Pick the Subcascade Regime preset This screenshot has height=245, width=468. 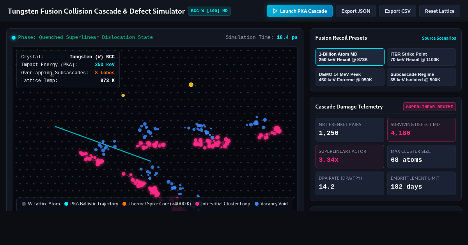click(x=421, y=77)
